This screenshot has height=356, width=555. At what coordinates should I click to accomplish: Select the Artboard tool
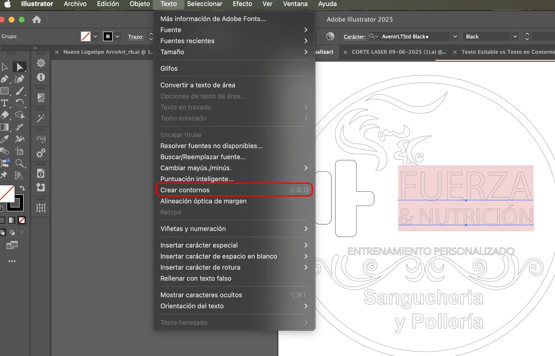[20, 151]
